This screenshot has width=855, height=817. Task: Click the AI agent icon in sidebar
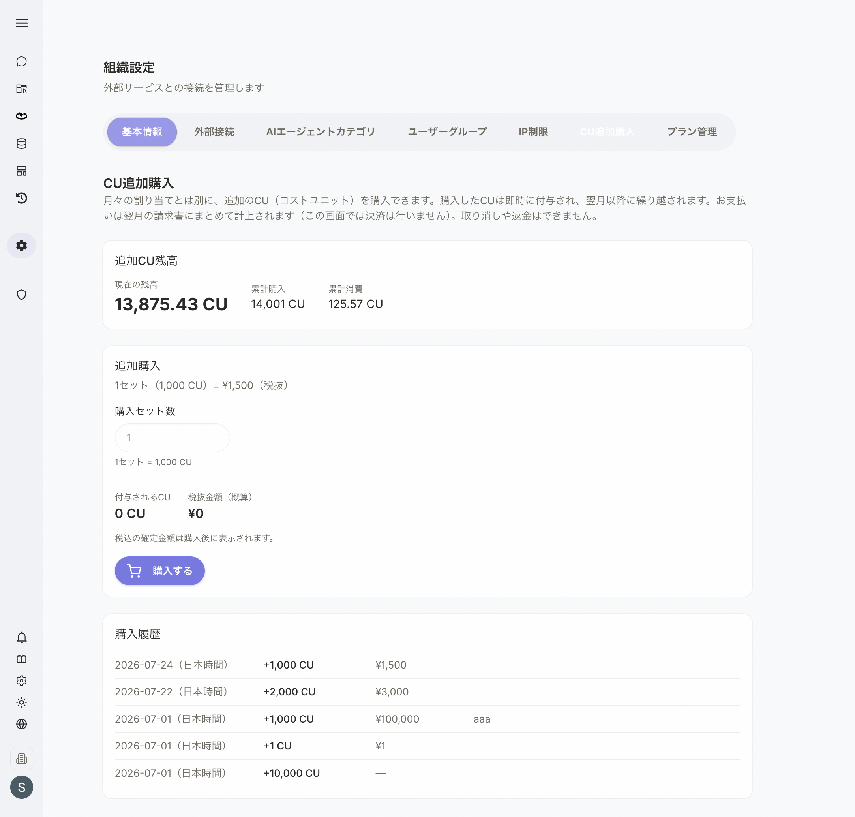tap(21, 116)
